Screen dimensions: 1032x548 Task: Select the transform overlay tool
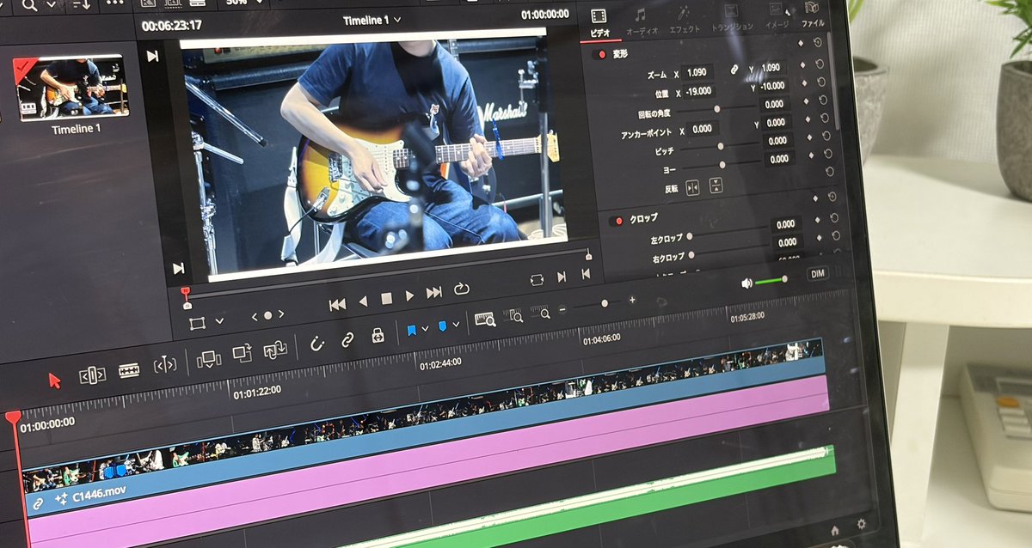(198, 323)
